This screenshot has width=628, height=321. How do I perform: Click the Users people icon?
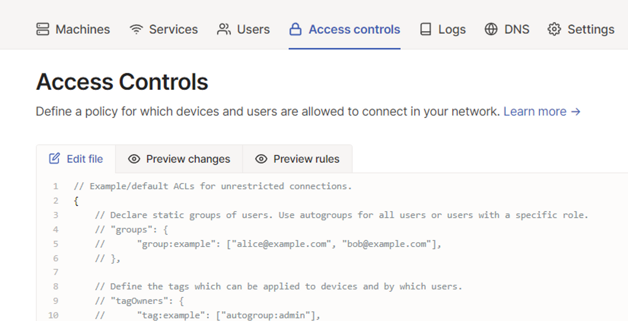click(x=224, y=29)
